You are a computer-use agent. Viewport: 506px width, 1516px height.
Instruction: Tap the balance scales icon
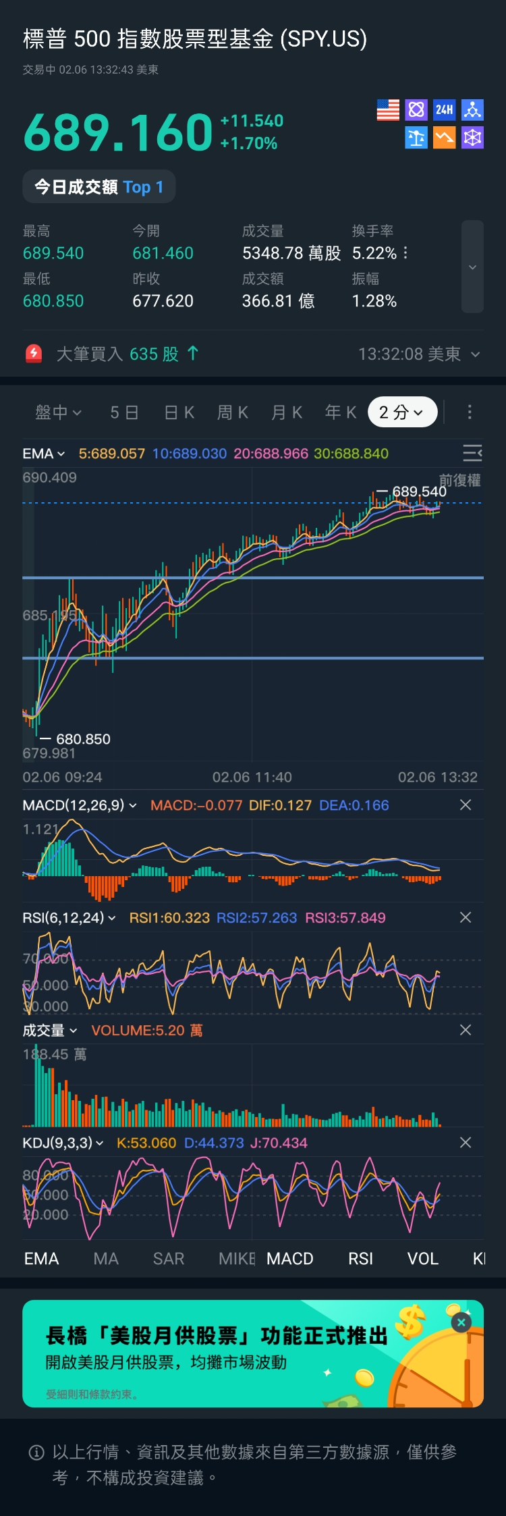pos(416,138)
